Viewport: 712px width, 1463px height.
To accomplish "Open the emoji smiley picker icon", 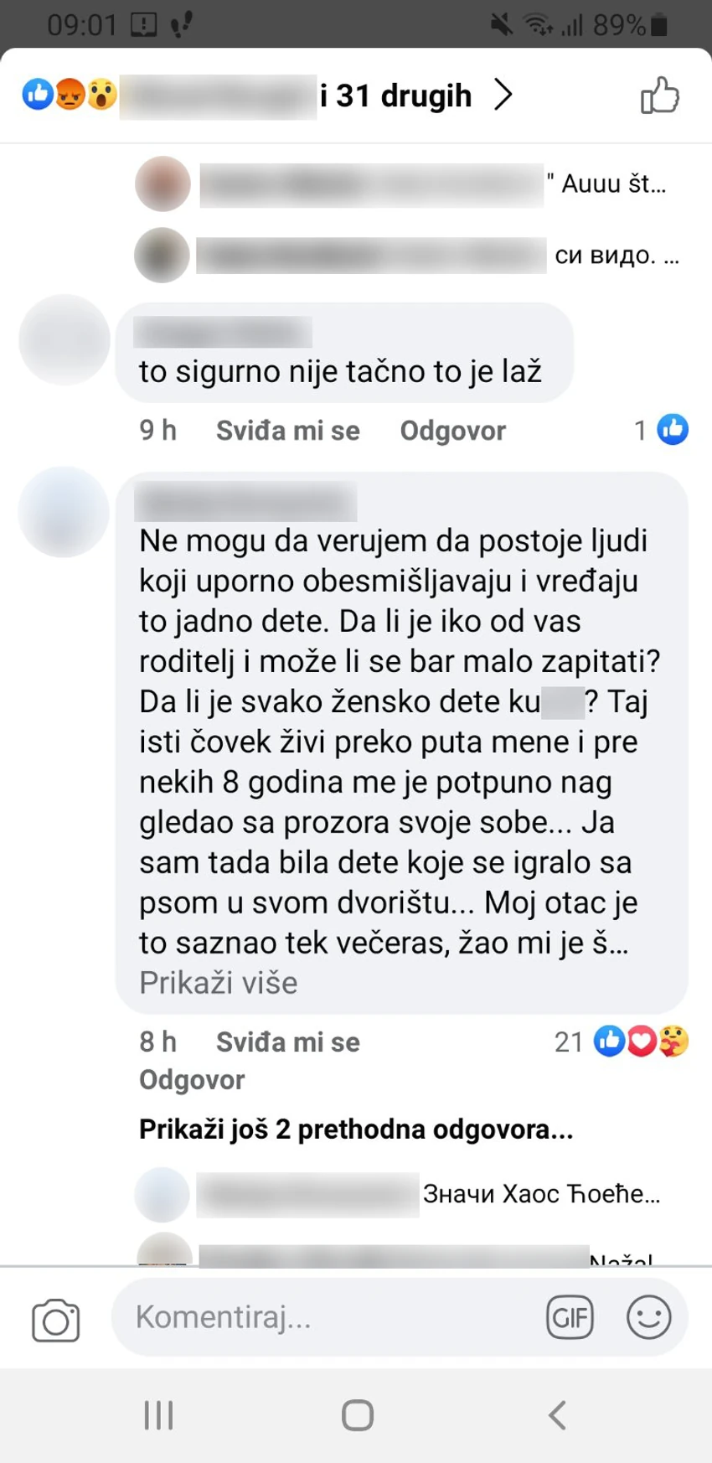I will click(x=649, y=1316).
